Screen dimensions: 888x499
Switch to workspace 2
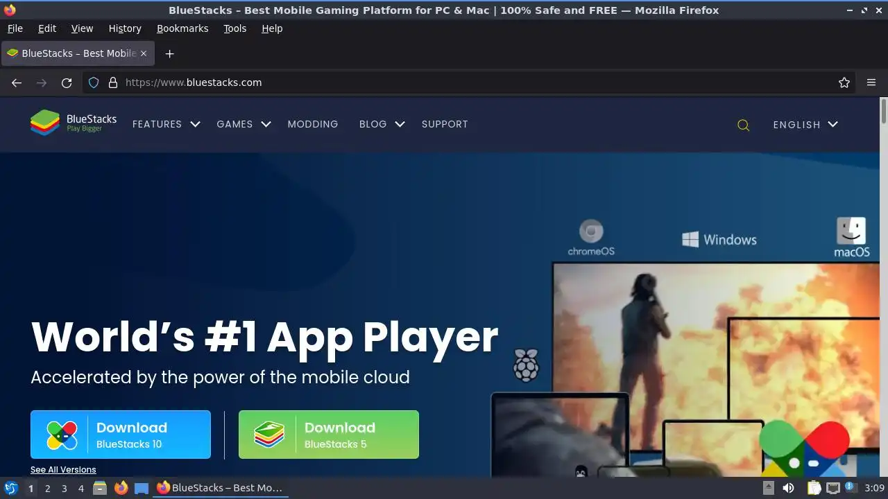pyautogui.click(x=47, y=488)
